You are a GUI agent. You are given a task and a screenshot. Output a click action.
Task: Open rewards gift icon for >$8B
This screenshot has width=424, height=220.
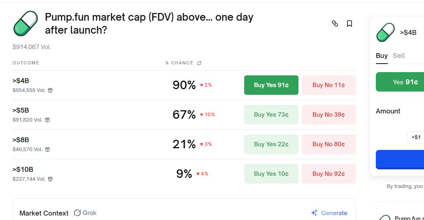pyautogui.click(x=47, y=150)
